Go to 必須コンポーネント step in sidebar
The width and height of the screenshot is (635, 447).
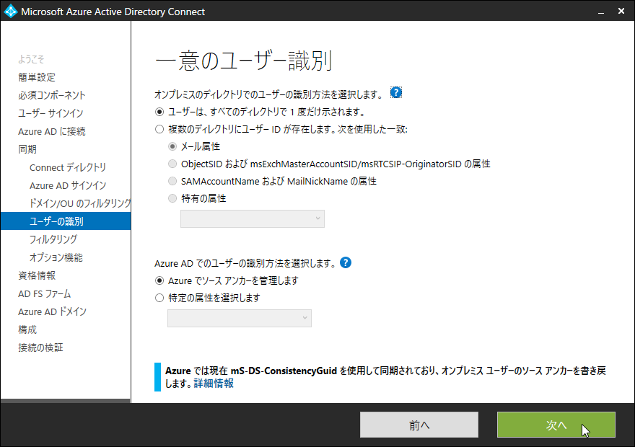coord(52,95)
